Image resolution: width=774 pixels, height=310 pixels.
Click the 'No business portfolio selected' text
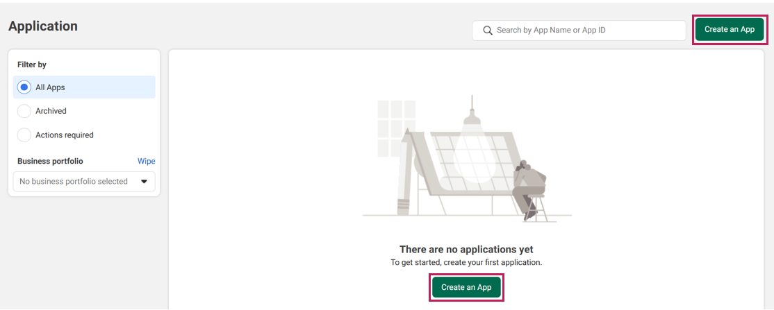74,182
